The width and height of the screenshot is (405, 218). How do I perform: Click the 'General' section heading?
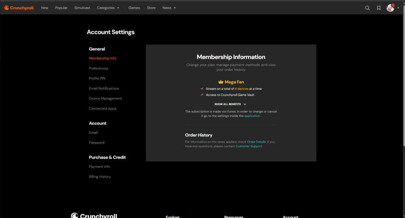click(x=97, y=49)
